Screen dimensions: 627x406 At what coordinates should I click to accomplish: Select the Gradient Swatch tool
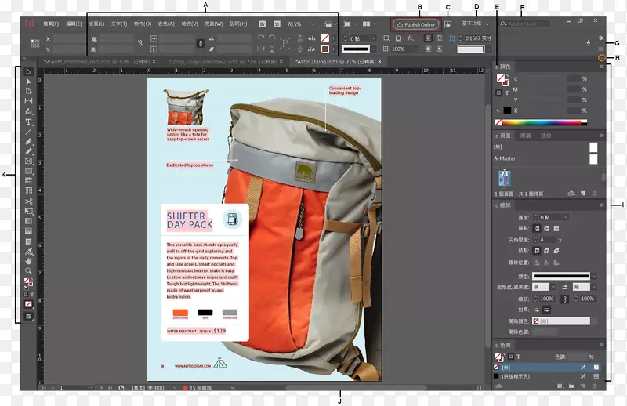click(28, 221)
